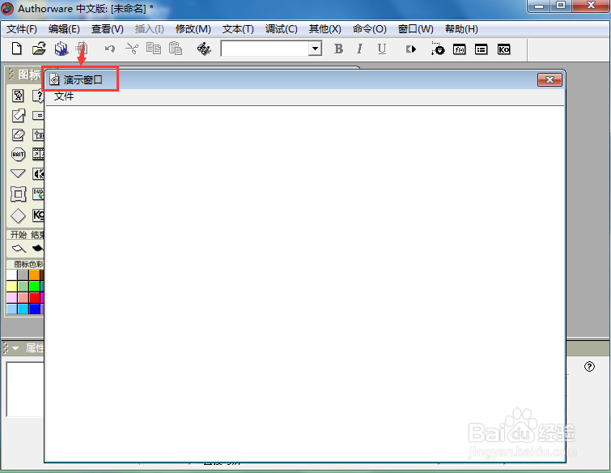Select the WAIT icon in palette
611x473 pixels.
click(x=18, y=155)
